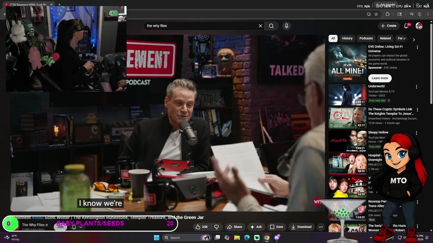Bookmark this page with the star icon
This screenshot has height=243, width=433.
pos(376,14)
